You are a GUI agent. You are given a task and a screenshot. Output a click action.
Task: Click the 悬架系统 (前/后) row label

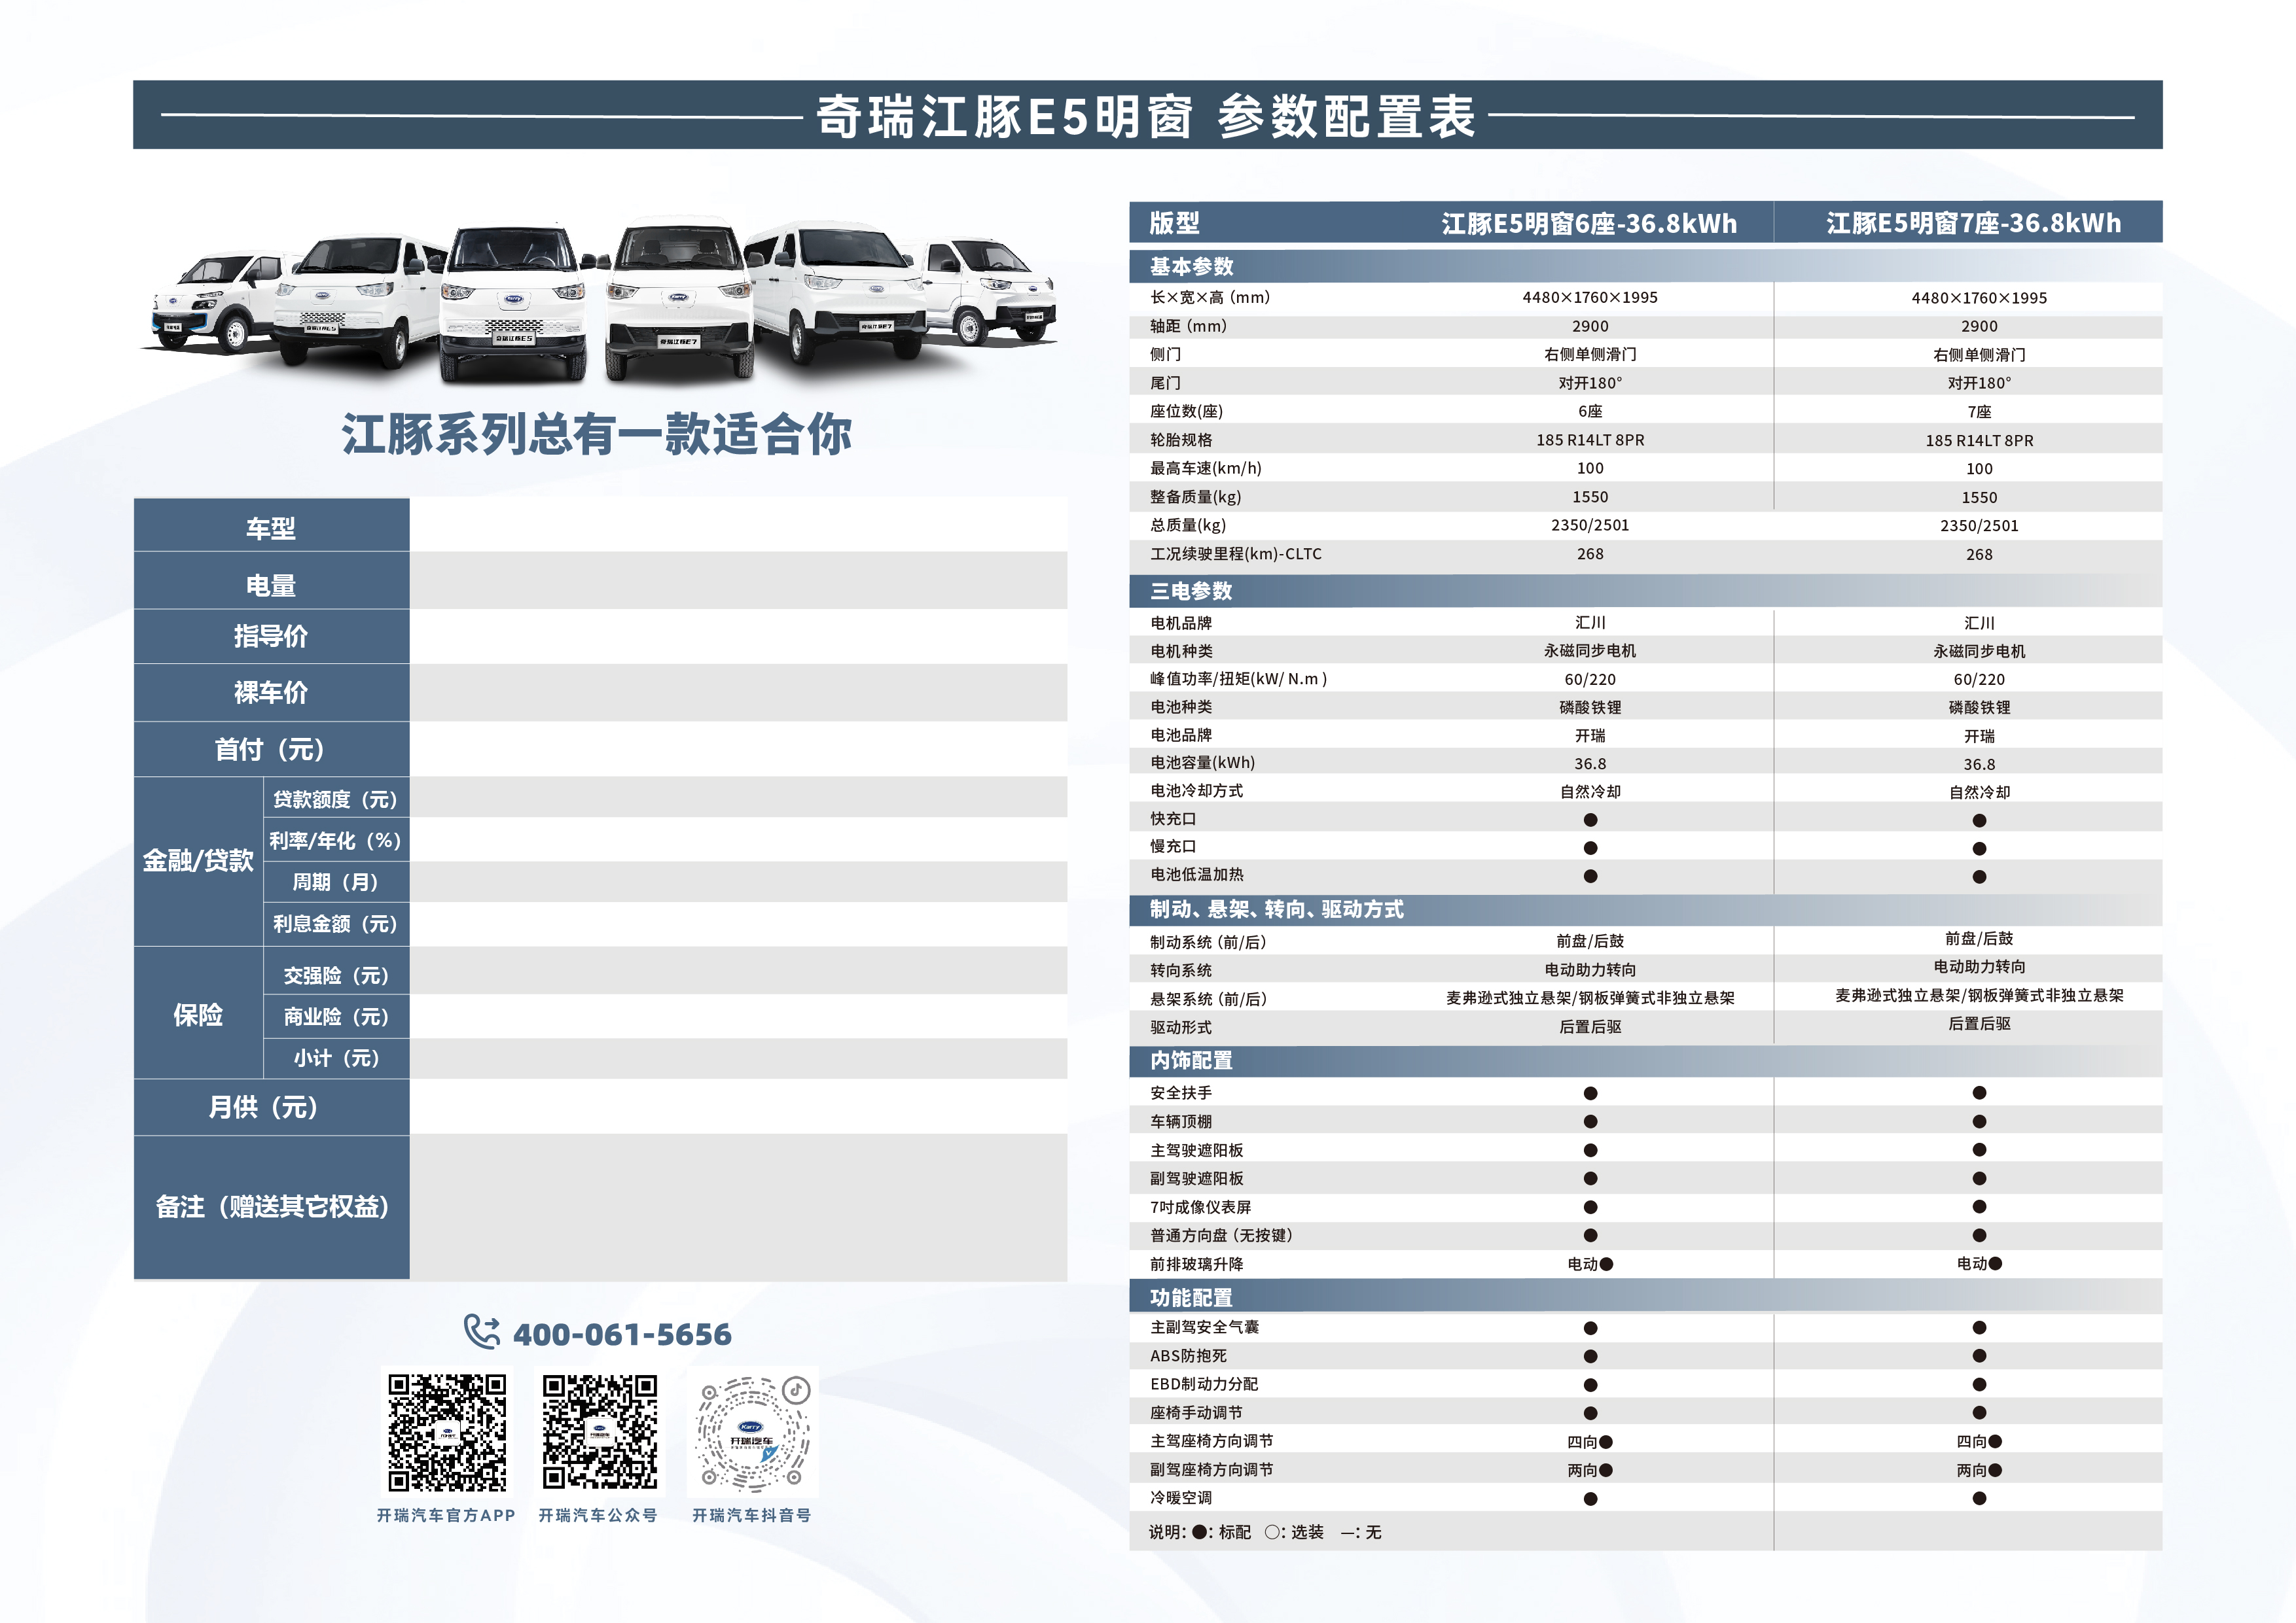(1208, 1000)
